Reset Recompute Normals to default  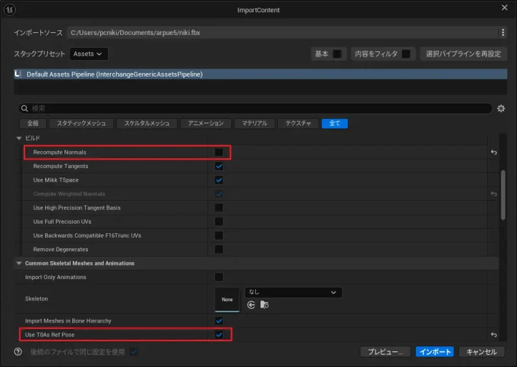coord(494,152)
